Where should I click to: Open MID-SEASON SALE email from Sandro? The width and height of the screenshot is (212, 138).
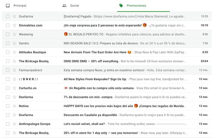click(101, 43)
